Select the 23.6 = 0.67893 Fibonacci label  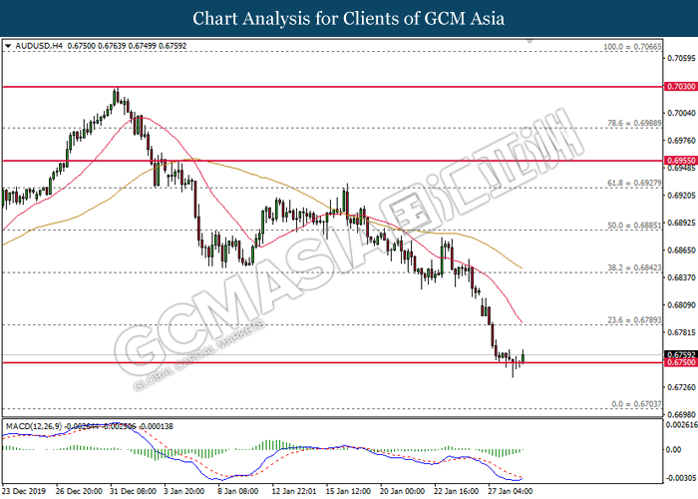[634, 320]
